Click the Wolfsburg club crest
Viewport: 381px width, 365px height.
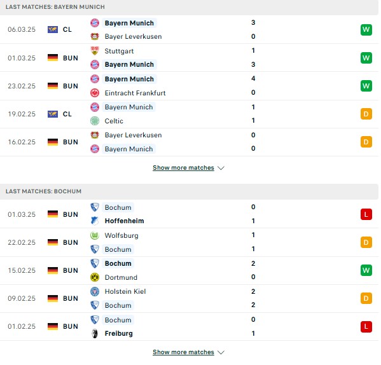[95, 235]
